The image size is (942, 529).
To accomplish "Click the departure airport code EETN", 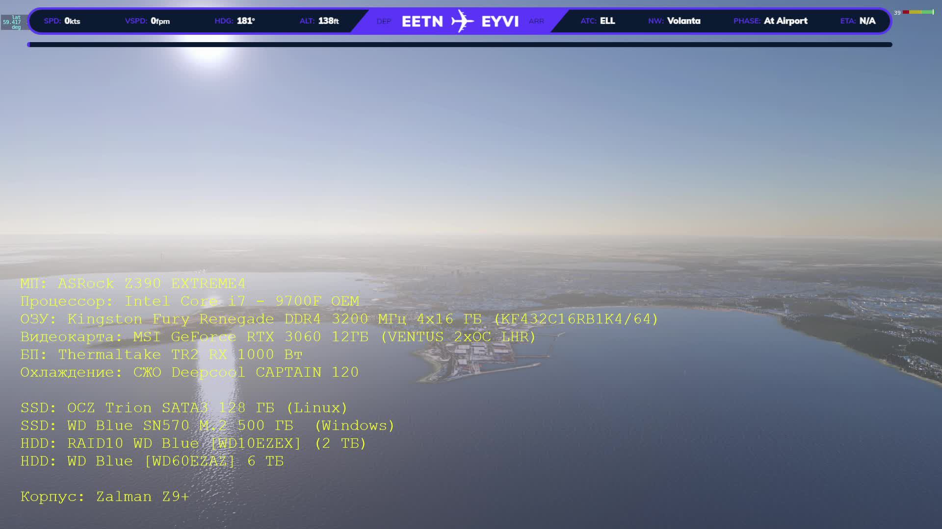I will click(x=422, y=22).
